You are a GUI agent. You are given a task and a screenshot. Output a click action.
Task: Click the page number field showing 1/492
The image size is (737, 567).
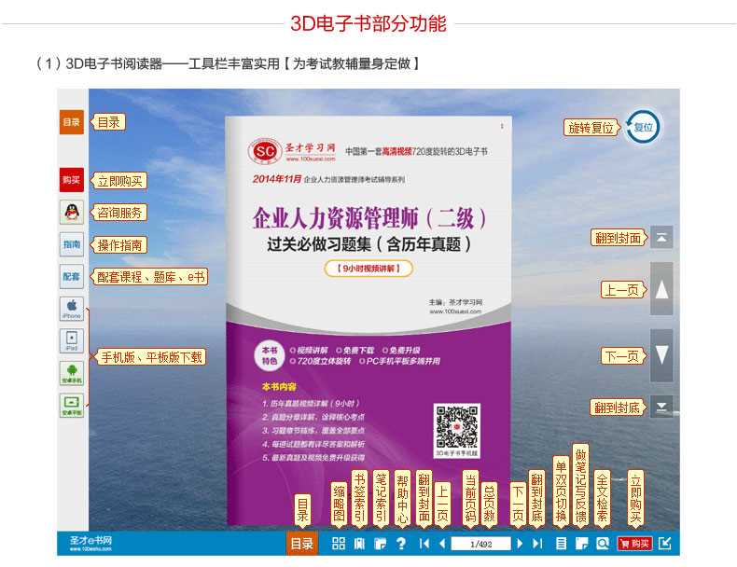(x=480, y=544)
